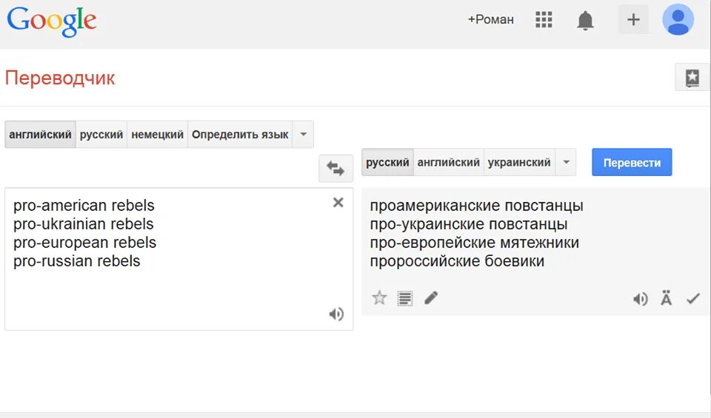Rate translation with the checkmark icon
The image size is (711, 418).
(693, 298)
